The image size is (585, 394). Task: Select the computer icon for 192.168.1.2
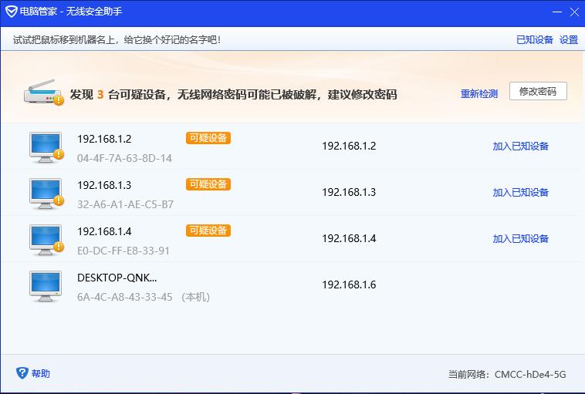click(46, 147)
